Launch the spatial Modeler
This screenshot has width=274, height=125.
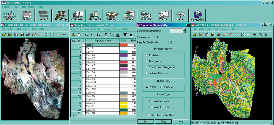(146, 15)
